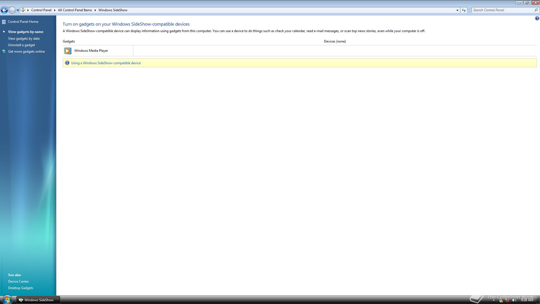Screen dimensions: 540x304
Task: Click All Control Panel Items breadcrumb
Action: coord(75,10)
